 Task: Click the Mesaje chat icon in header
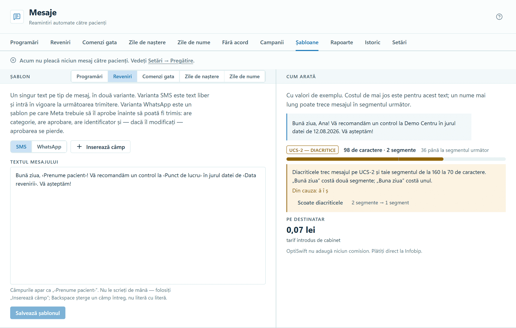click(17, 17)
